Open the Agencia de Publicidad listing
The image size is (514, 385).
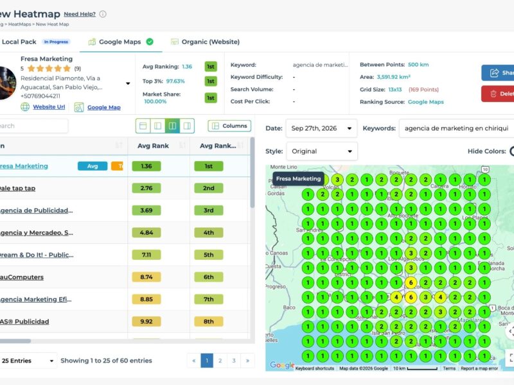tap(36, 210)
